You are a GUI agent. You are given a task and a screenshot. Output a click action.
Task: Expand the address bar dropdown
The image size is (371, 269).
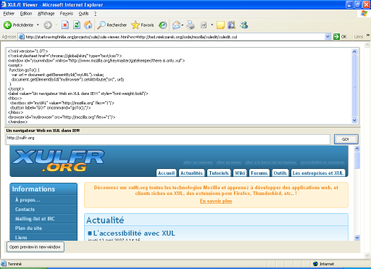pyautogui.click(x=328, y=37)
